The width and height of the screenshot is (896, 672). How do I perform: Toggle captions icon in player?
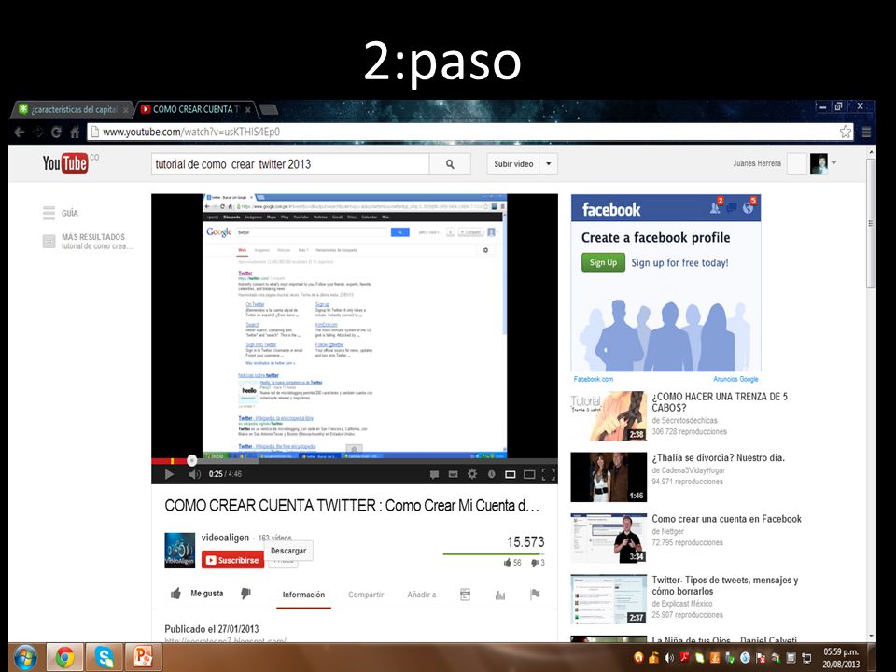[x=454, y=474]
